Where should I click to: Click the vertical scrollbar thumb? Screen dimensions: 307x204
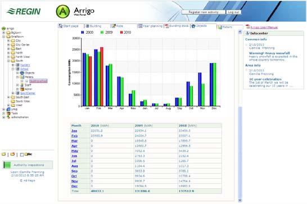point(240,153)
